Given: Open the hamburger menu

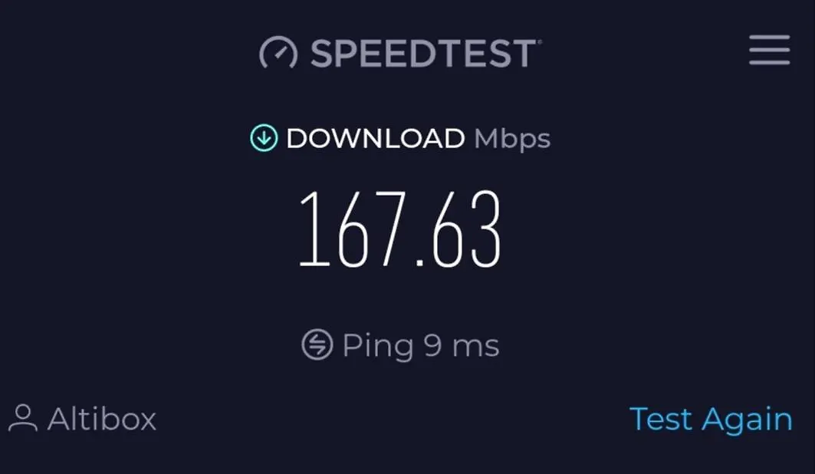Looking at the screenshot, I should 769,50.
